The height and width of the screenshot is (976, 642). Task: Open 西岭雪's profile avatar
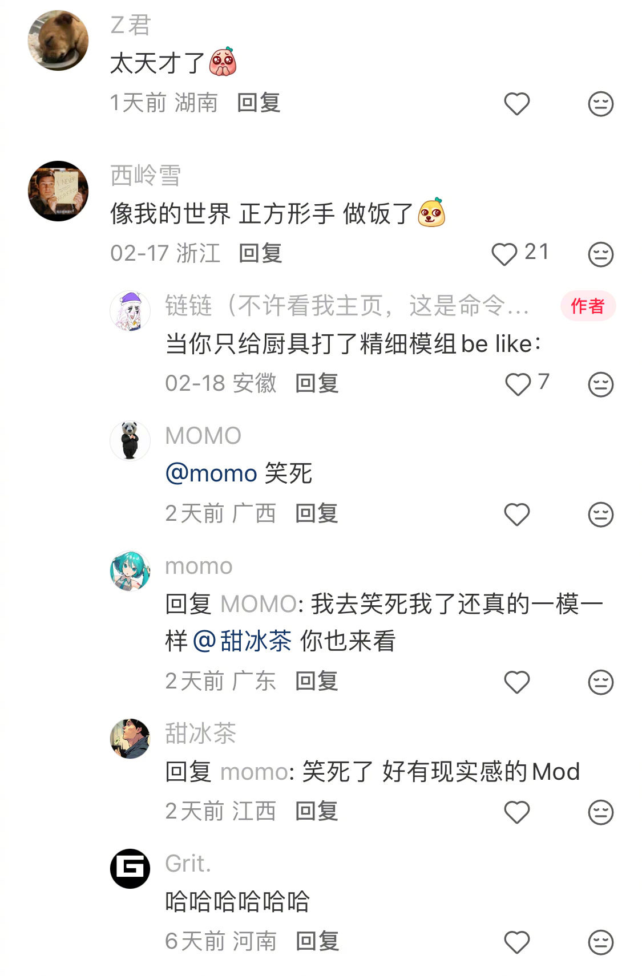tap(58, 191)
